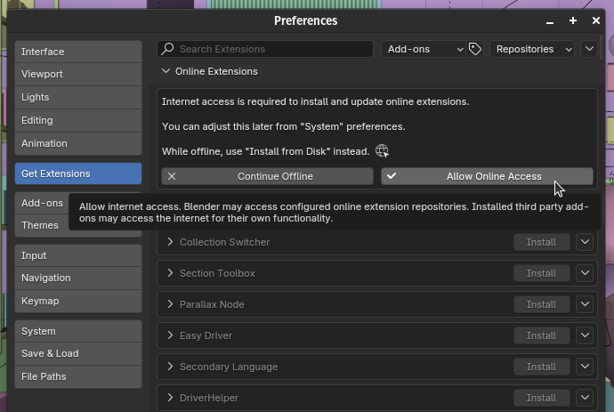This screenshot has height=412, width=614.
Task: Click the "Secondary Language" extension name
Action: pyautogui.click(x=229, y=367)
